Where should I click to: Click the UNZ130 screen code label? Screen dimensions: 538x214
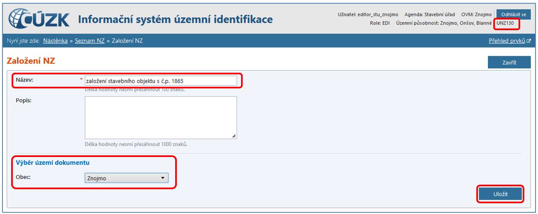(505, 23)
